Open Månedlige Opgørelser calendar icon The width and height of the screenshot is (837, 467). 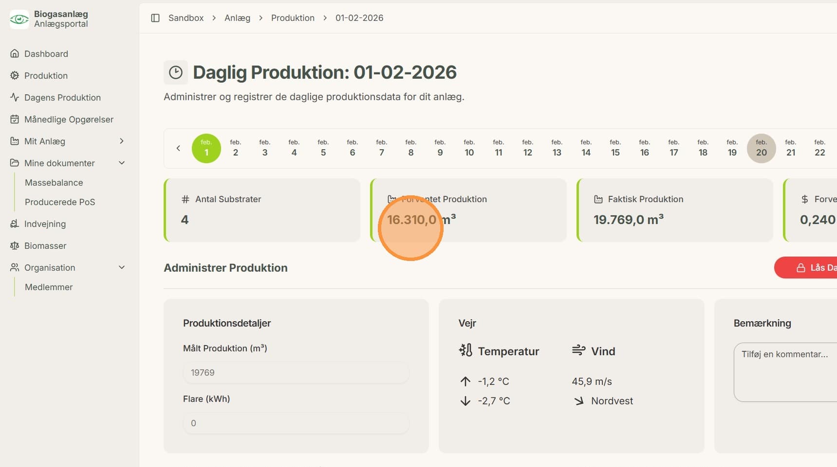coord(15,119)
